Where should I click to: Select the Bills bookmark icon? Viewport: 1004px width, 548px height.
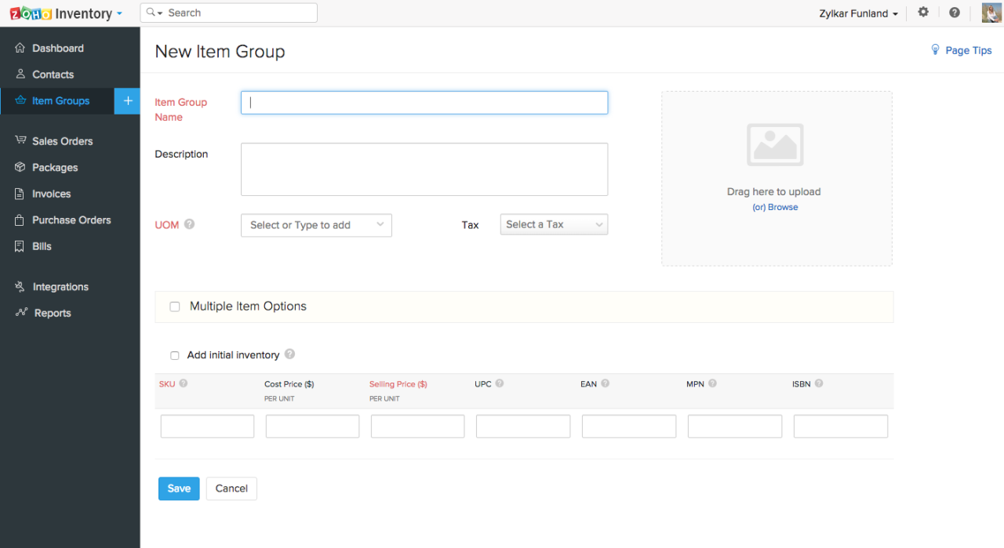click(19, 246)
